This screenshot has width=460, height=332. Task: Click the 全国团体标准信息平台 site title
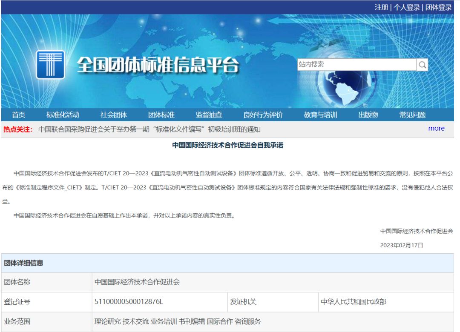(158, 65)
